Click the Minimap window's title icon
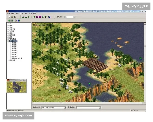Image resolution: width=153 pixels, height=122 pixels. coord(8,80)
